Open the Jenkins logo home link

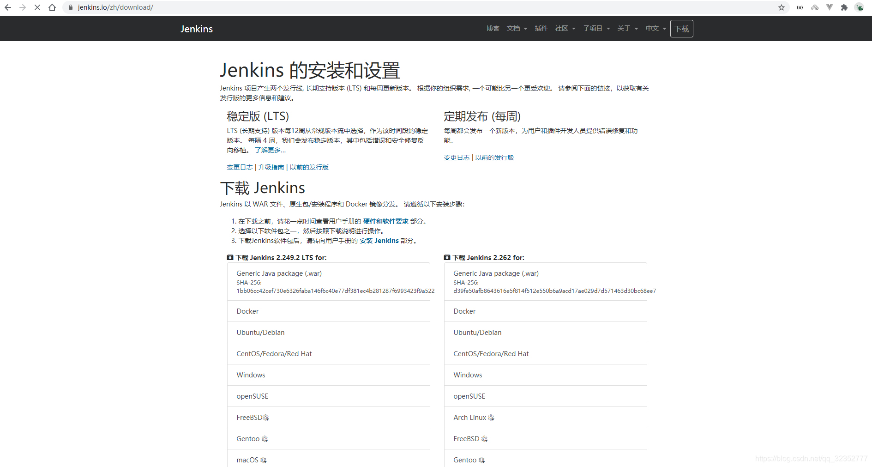pyautogui.click(x=197, y=29)
